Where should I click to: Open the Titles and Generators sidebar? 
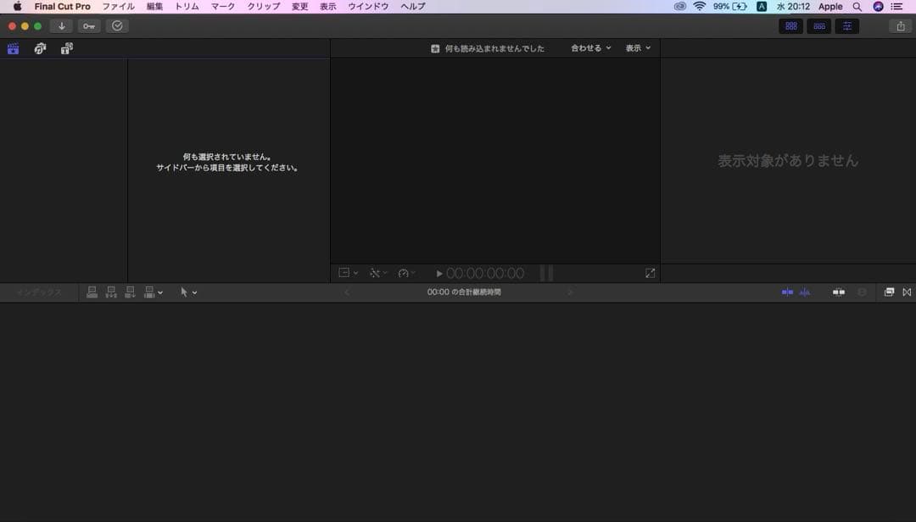(x=67, y=49)
